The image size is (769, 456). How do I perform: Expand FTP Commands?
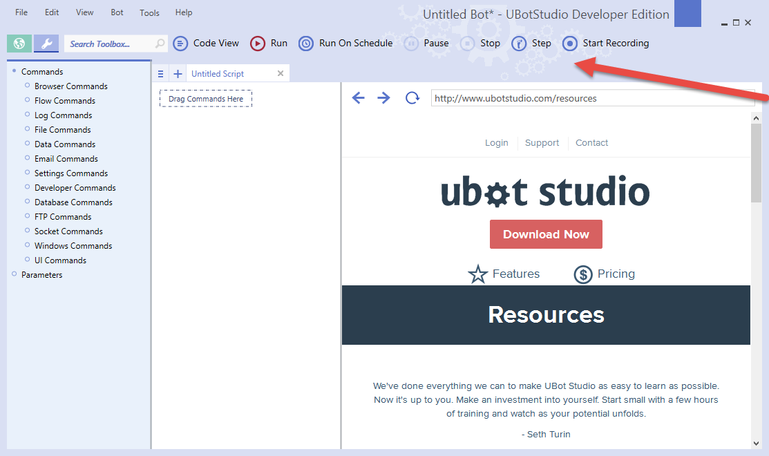(28, 216)
